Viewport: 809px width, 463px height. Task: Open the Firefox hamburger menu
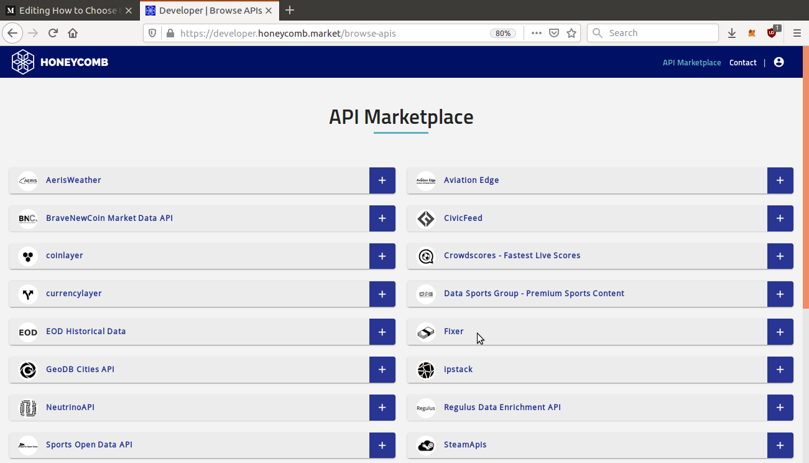[797, 33]
